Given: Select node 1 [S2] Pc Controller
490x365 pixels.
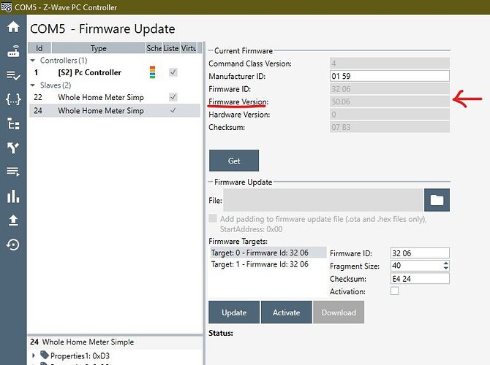Looking at the screenshot, I should coord(115,72).
